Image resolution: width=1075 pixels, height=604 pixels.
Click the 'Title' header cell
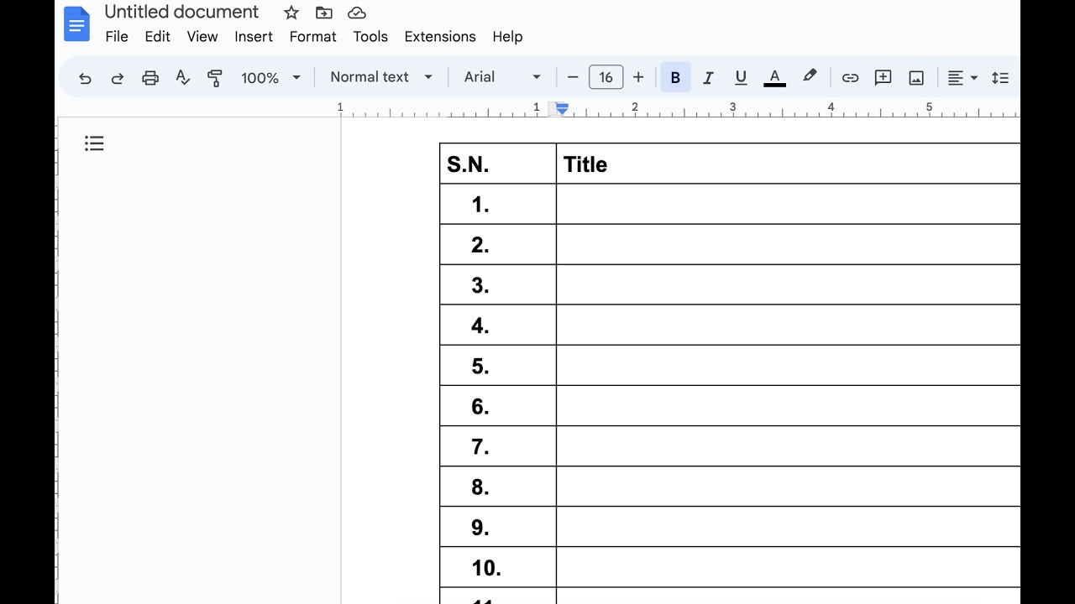[x=788, y=164]
